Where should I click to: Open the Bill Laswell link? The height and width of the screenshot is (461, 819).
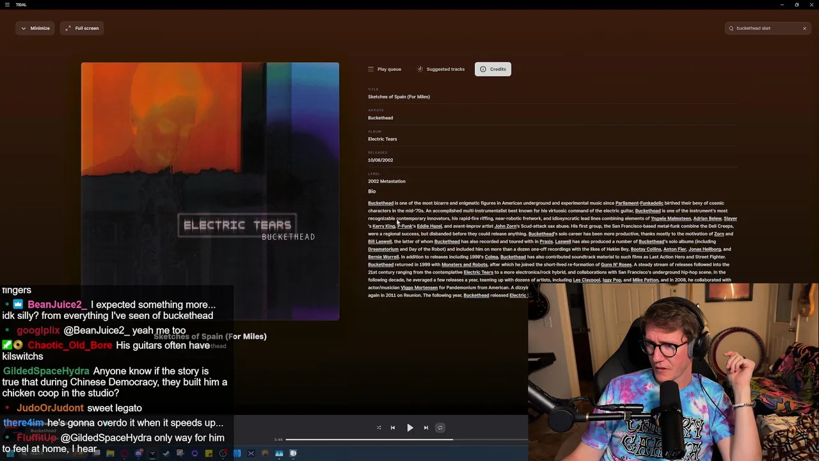(x=379, y=241)
